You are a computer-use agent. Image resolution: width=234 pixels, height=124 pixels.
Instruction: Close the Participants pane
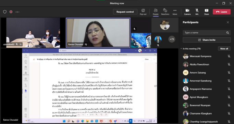pyautogui.click(x=228, y=22)
